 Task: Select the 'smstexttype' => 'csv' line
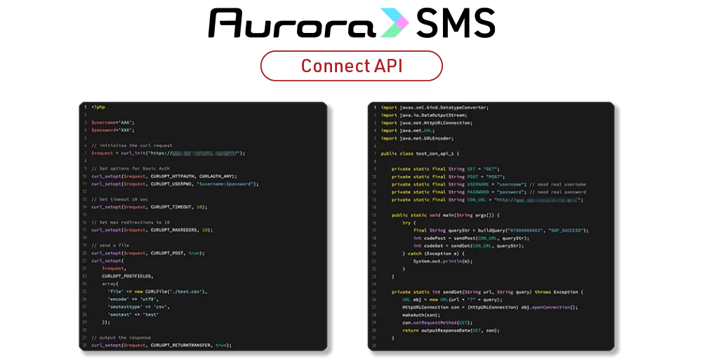point(138,307)
